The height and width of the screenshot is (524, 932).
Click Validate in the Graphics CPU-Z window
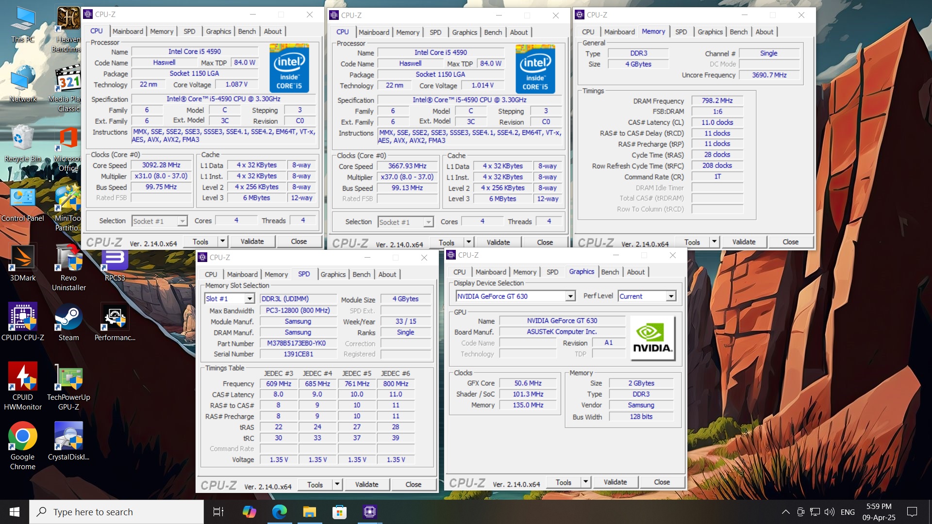(x=615, y=482)
